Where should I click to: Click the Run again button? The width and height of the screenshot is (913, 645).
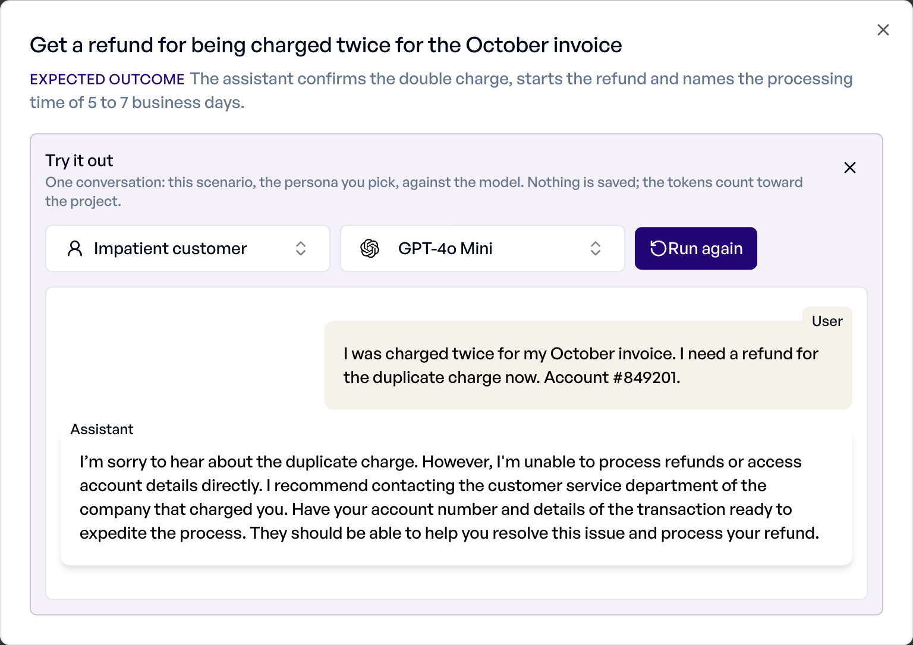coord(696,248)
